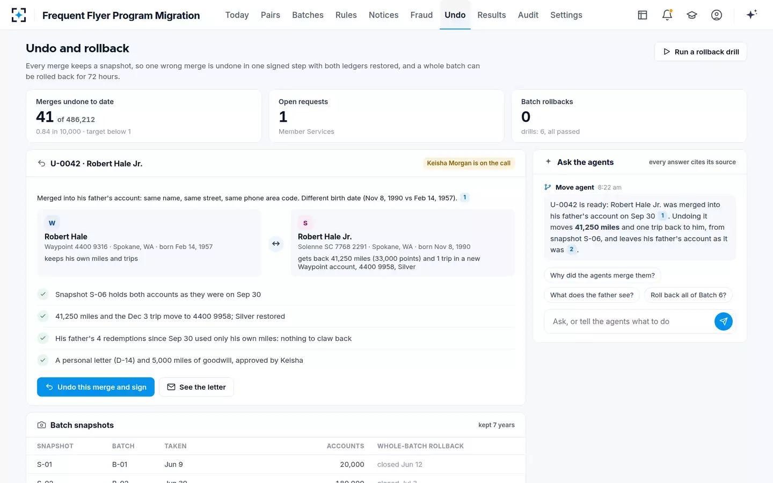Click snapshot S-01 in the table

click(x=45, y=465)
